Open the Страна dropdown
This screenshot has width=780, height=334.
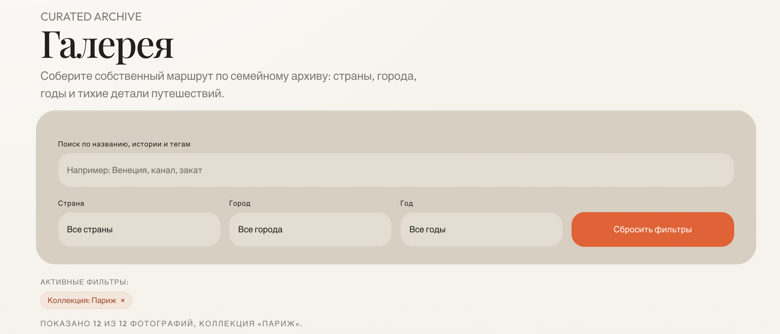(139, 229)
